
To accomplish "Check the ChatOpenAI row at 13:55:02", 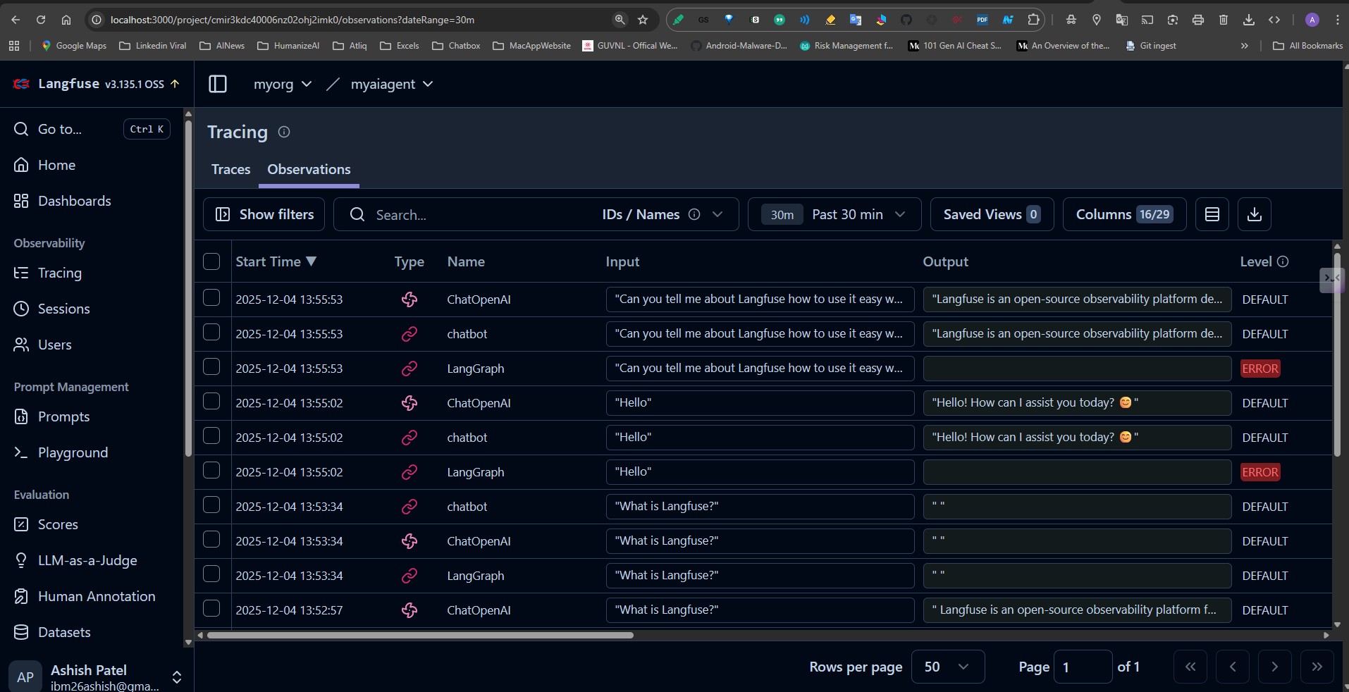I will (211, 401).
